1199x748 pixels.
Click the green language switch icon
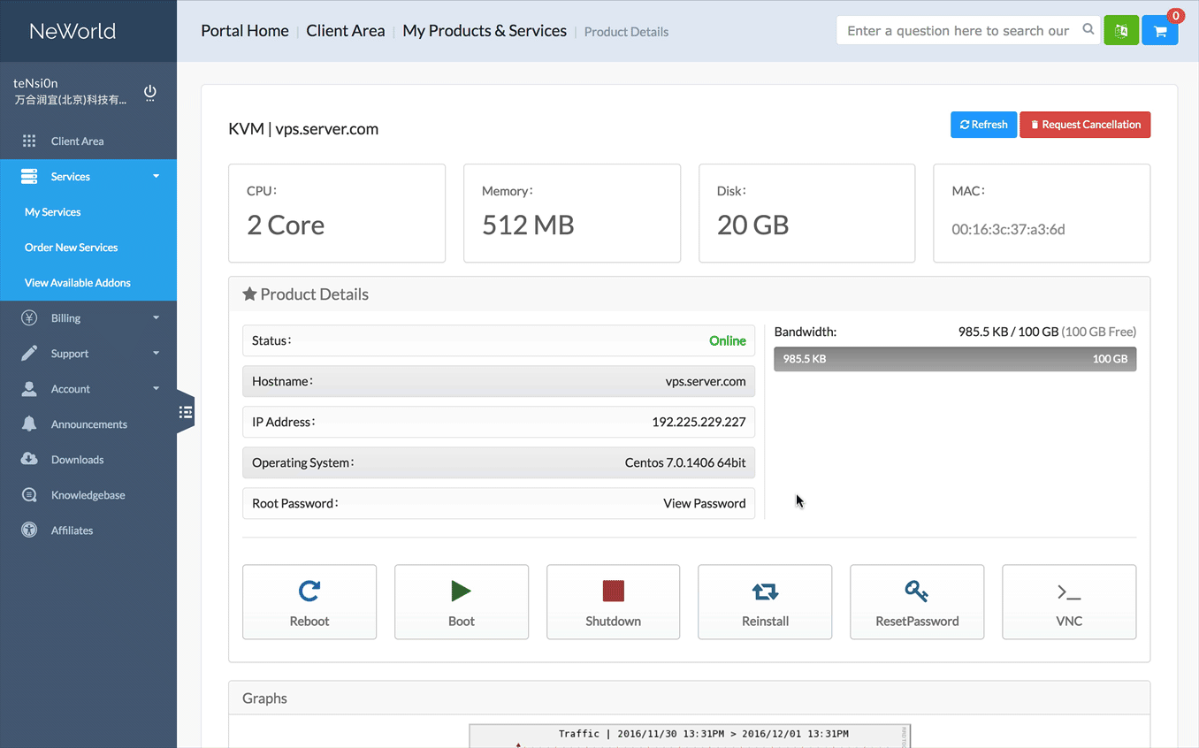coord(1121,31)
